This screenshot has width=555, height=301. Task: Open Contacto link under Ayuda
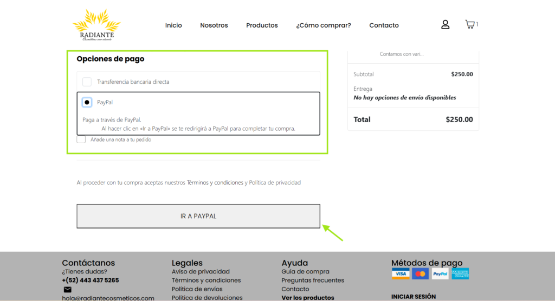[x=295, y=289]
